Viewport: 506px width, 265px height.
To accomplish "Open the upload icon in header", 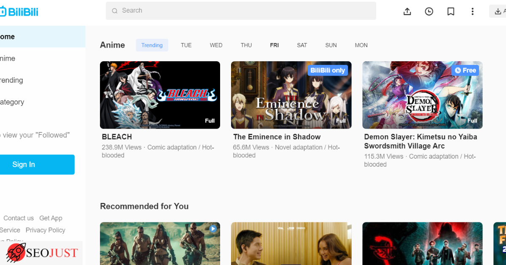I will point(407,11).
